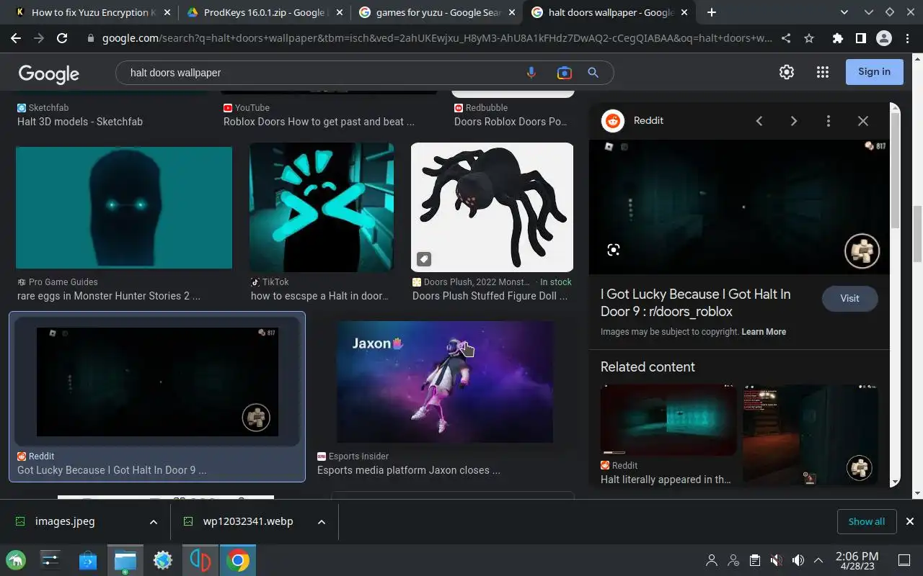Open the Chrome extensions puzzle icon
The width and height of the screenshot is (923, 576).
837,38
